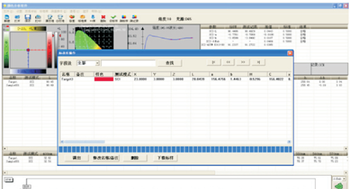Open the 文件 menu
Screen dimensions: 350x189
point(8,11)
